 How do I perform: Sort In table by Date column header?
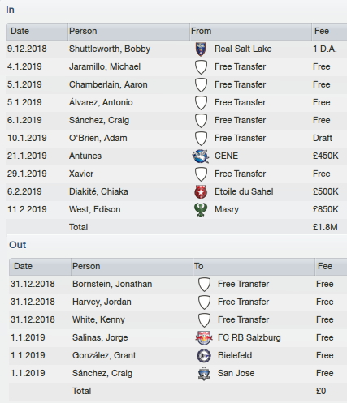[37, 32]
